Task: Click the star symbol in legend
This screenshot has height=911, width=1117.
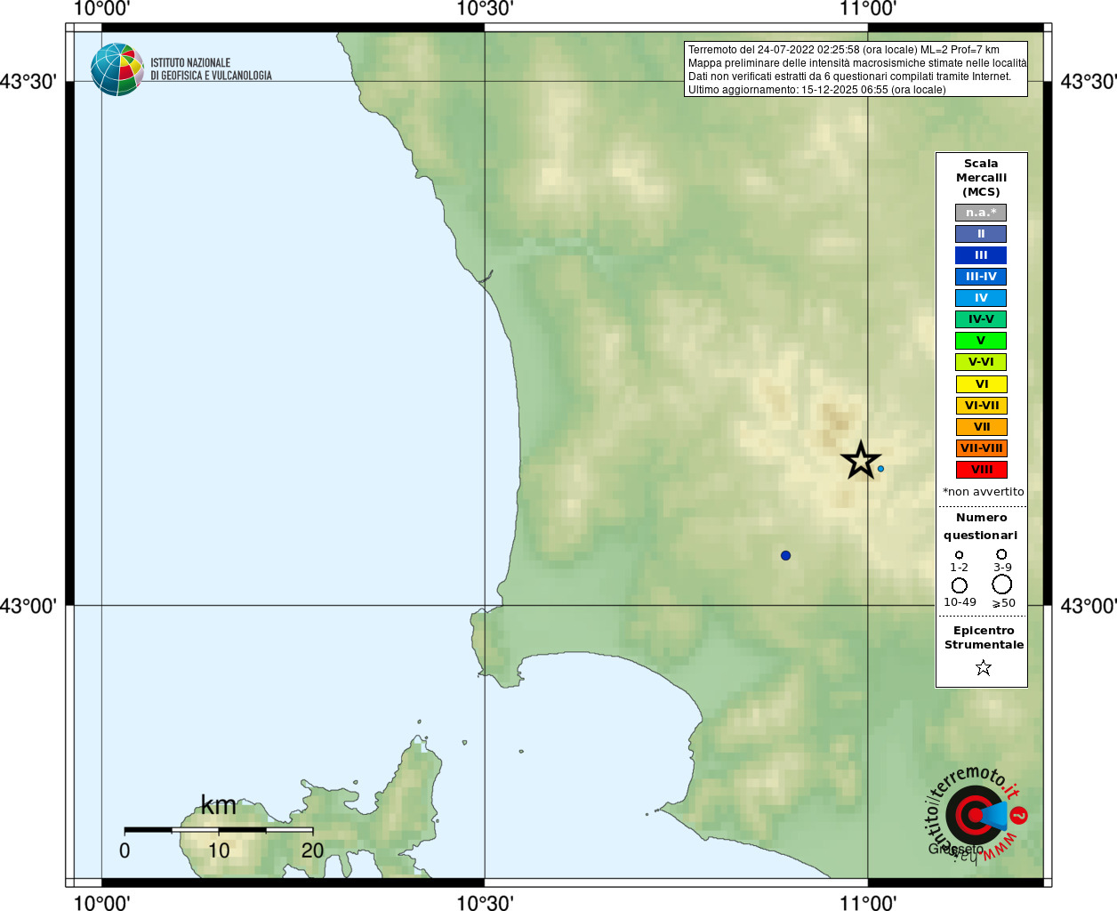Action: click(x=983, y=667)
